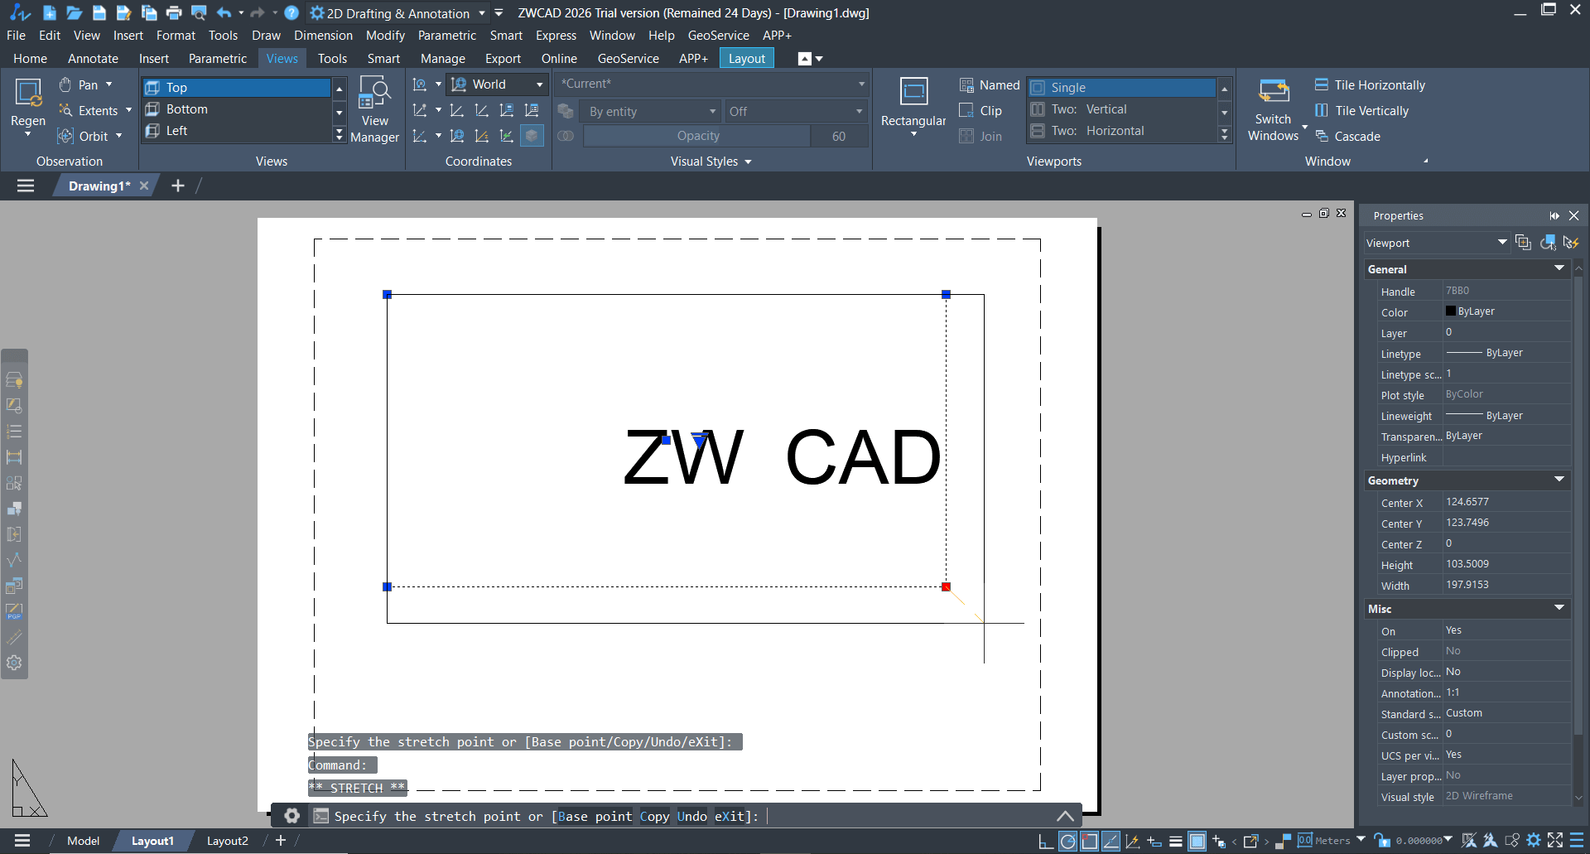Click the Clip viewport tool
This screenshot has width=1590, height=854.
point(980,110)
